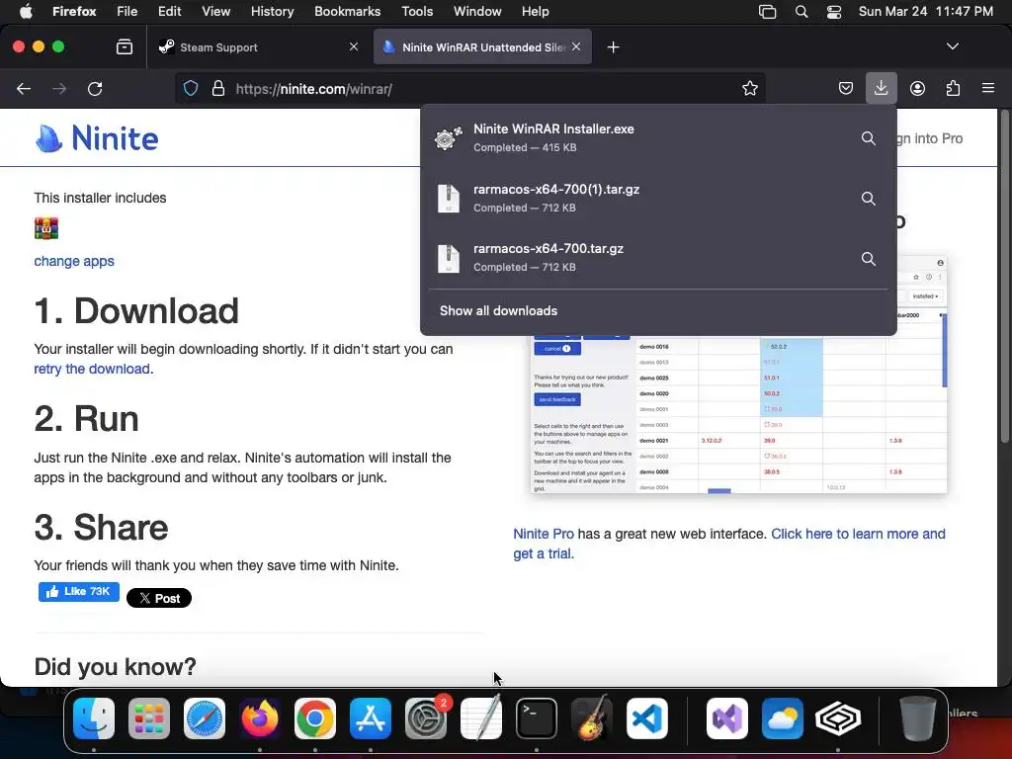Click the change apps link
Image resolution: width=1012 pixels, height=759 pixels.
coord(74,261)
